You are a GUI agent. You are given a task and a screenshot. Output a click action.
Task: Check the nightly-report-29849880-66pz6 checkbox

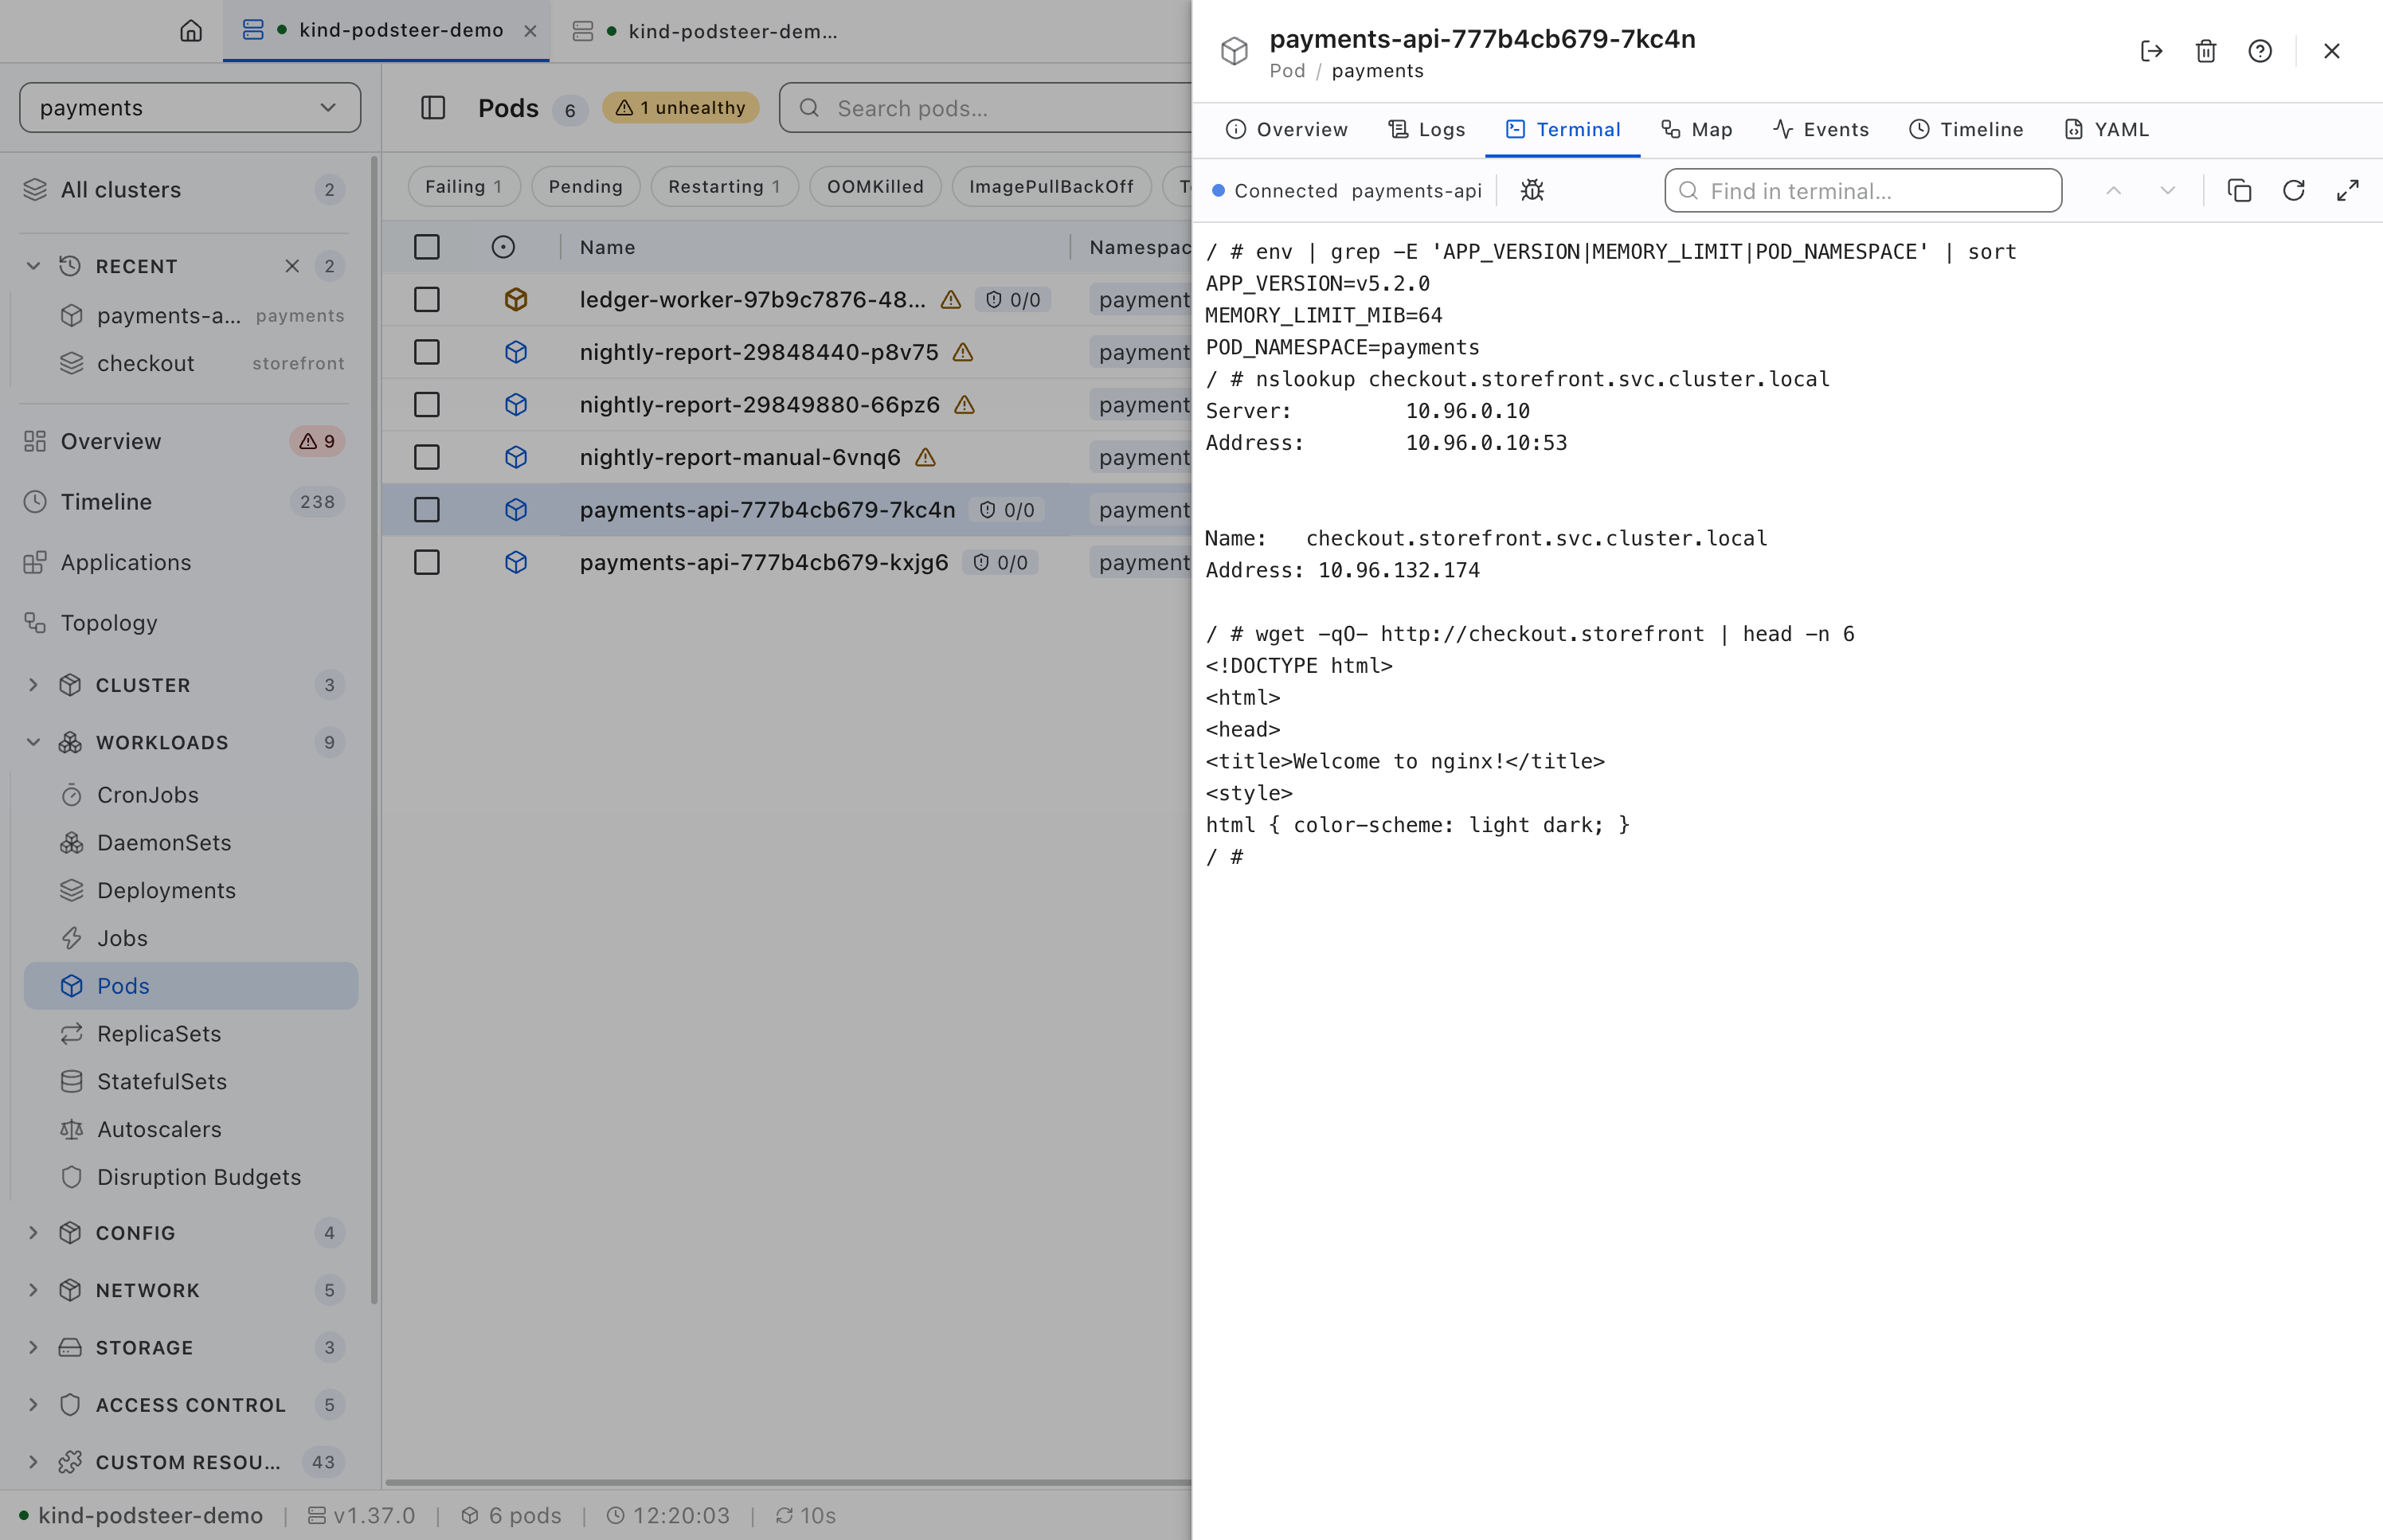(427, 405)
